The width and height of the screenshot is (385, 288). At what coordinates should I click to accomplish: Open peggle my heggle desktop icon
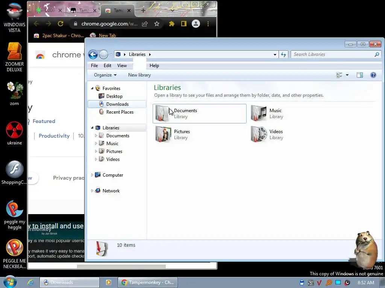14,215
